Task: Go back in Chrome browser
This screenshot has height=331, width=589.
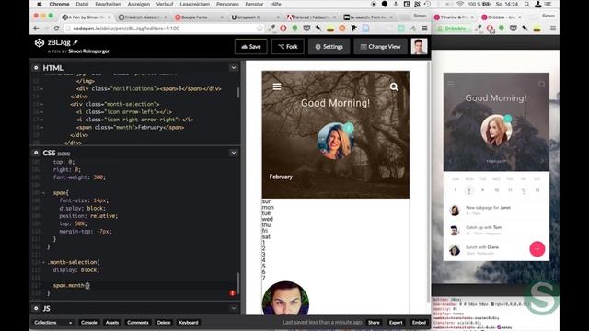Action: point(36,29)
